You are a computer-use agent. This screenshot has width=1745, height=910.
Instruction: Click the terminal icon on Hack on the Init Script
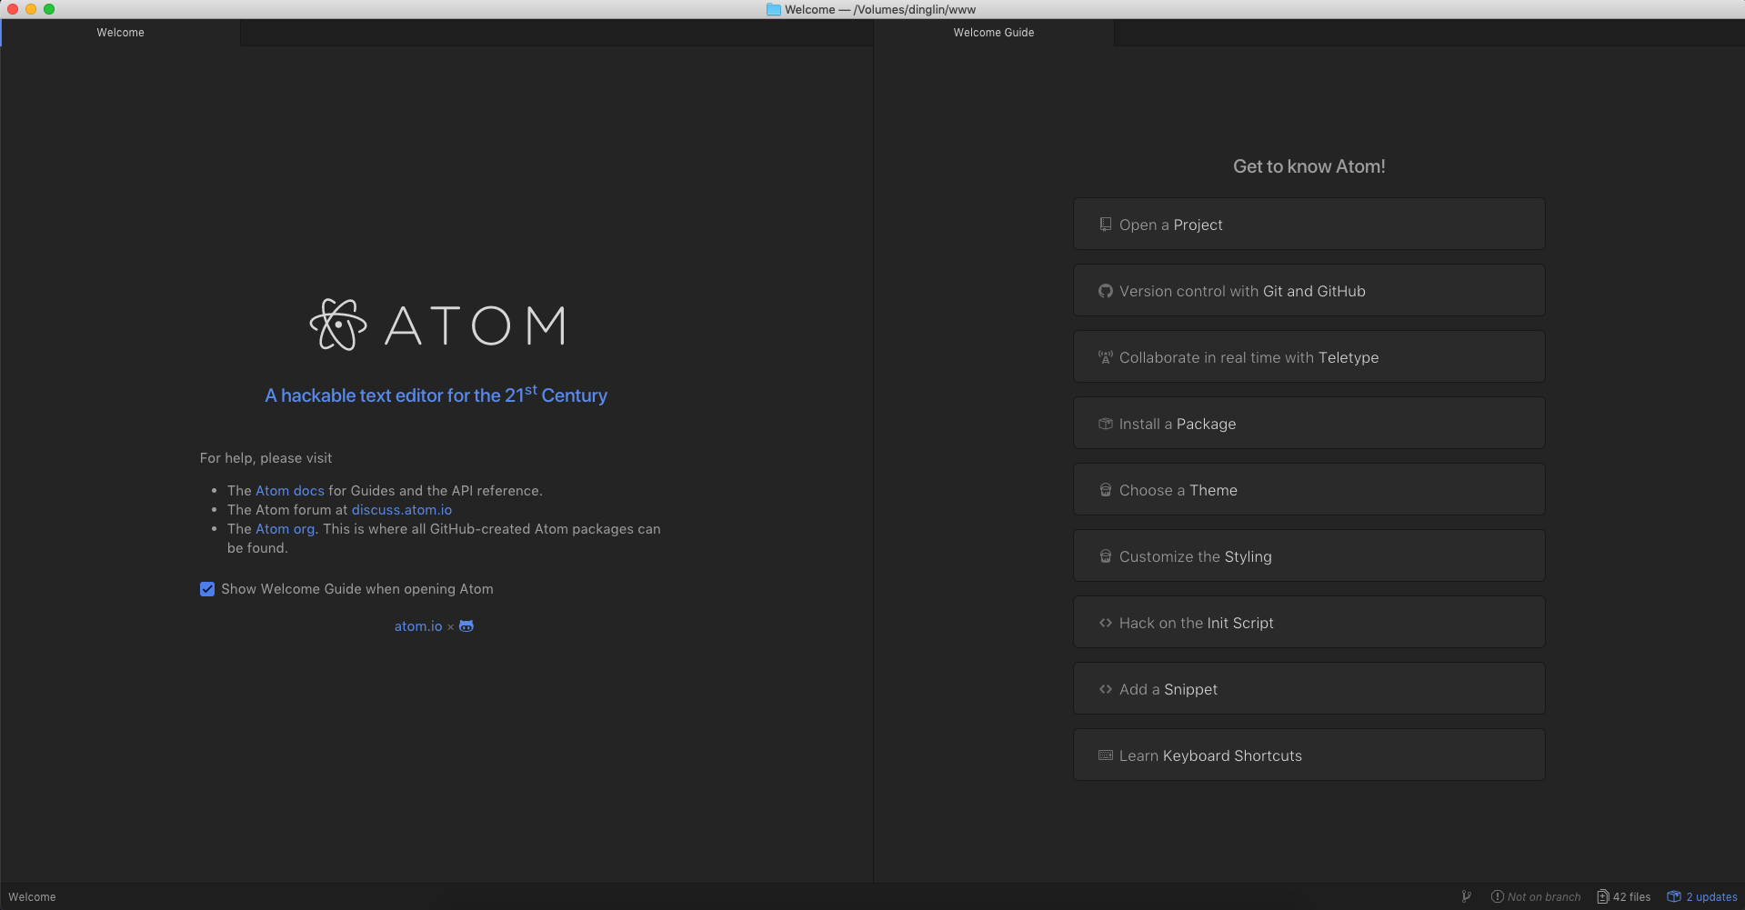point(1105,622)
